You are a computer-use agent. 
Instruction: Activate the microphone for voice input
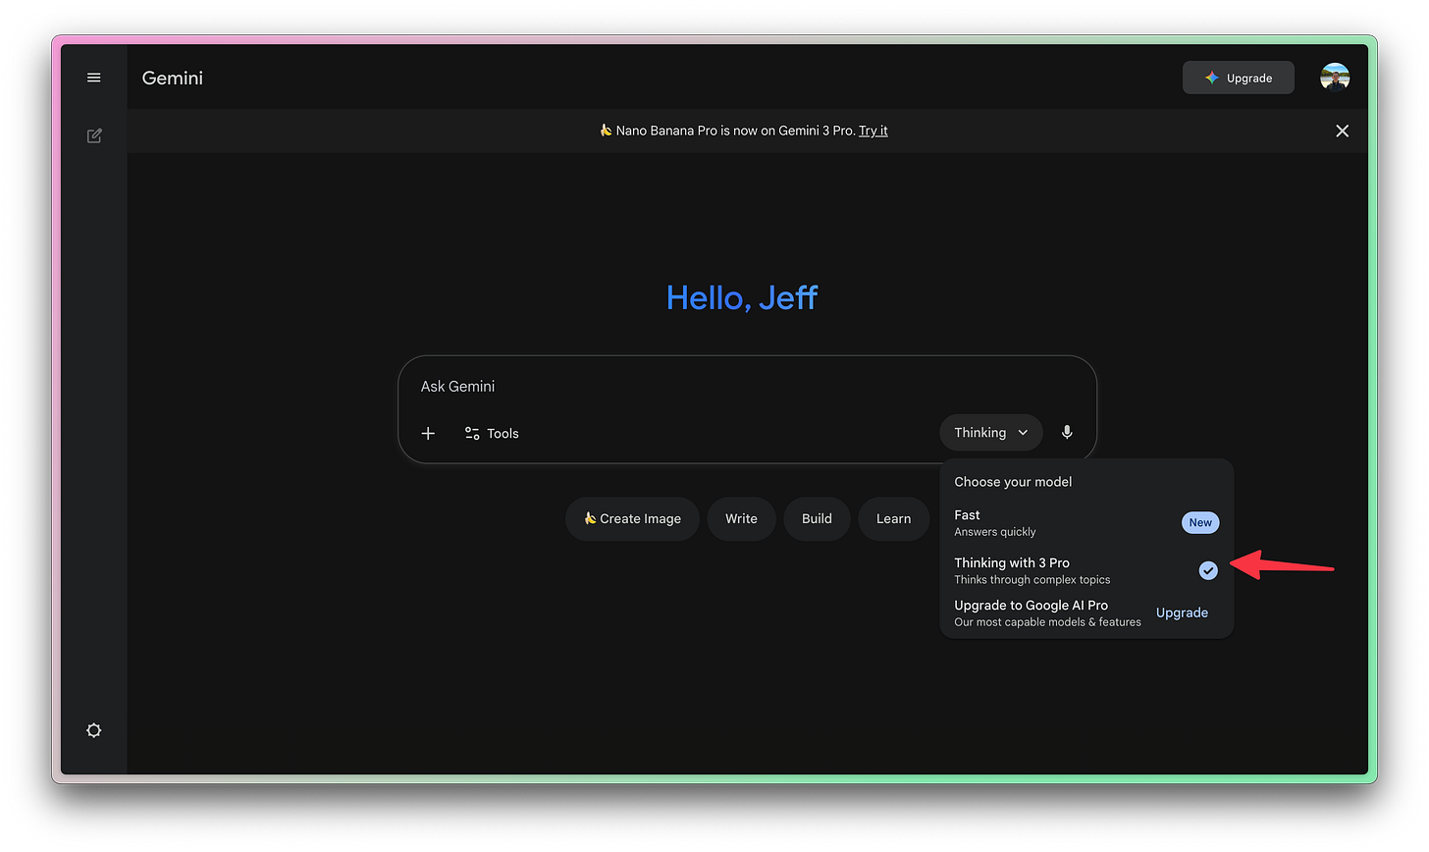click(1067, 432)
